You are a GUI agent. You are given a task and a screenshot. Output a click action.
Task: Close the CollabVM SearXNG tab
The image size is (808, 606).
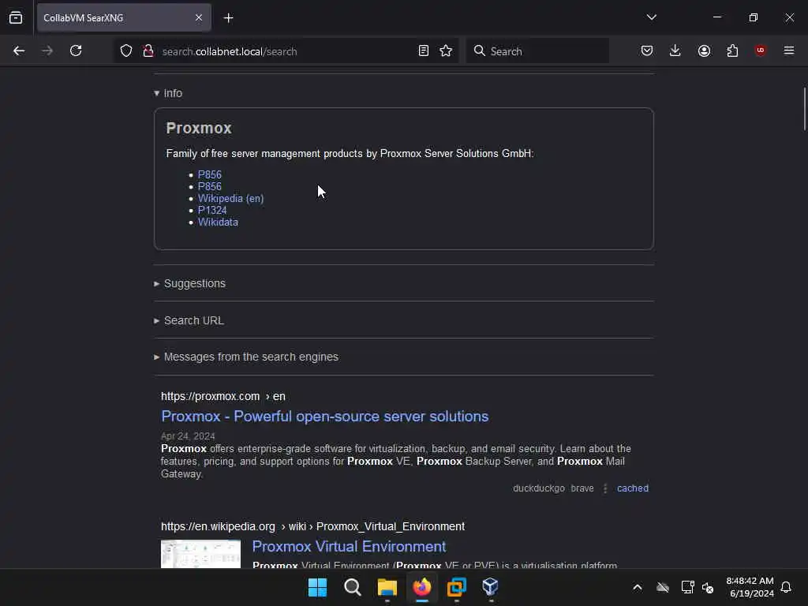click(x=199, y=17)
